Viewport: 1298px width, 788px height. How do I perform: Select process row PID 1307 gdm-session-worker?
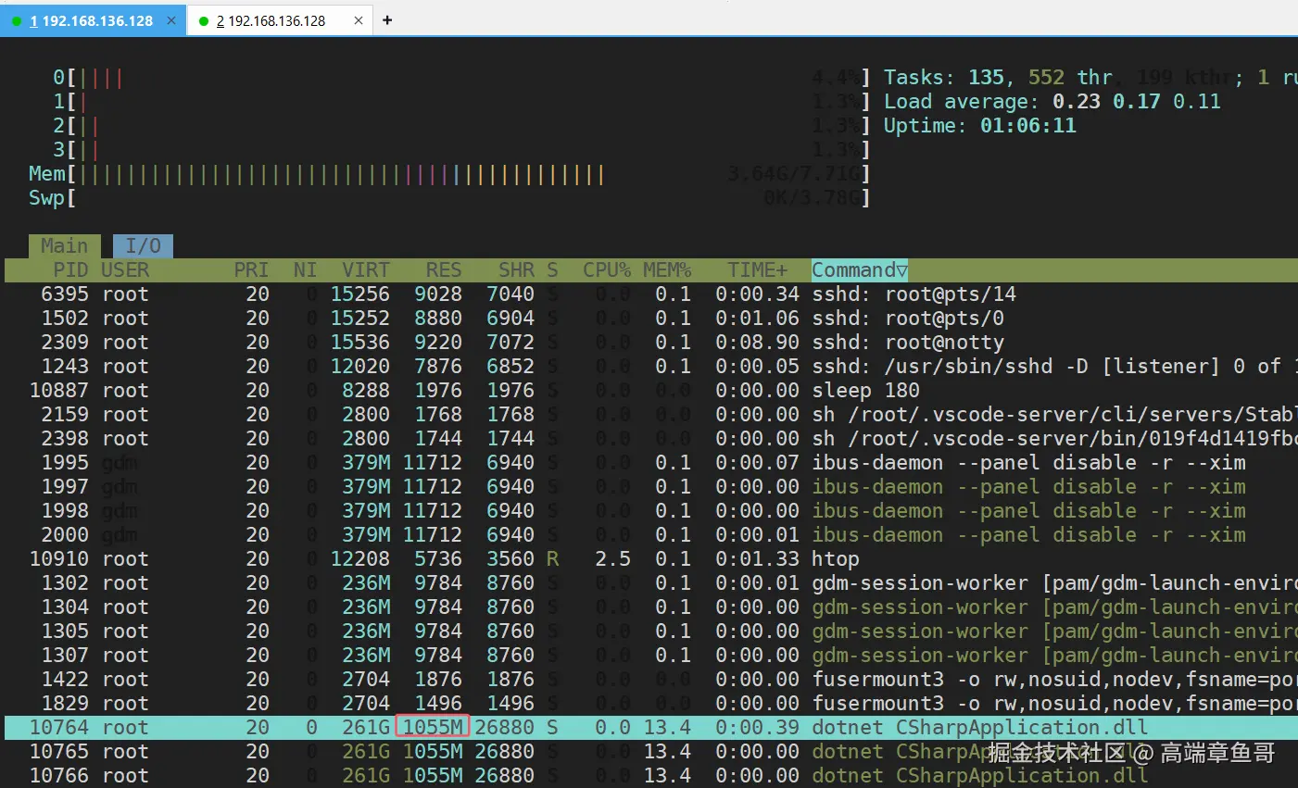[651, 656]
